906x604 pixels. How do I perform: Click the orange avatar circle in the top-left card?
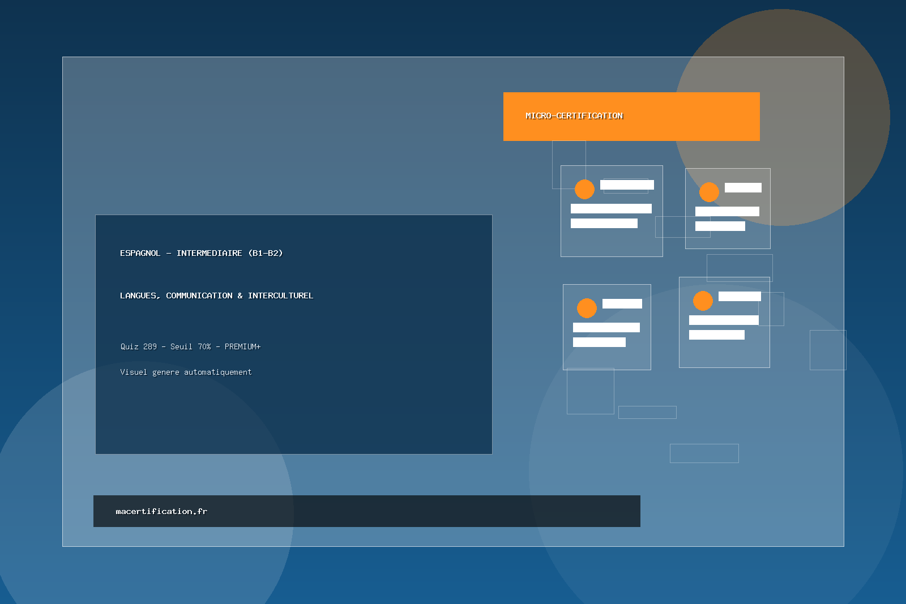584,189
